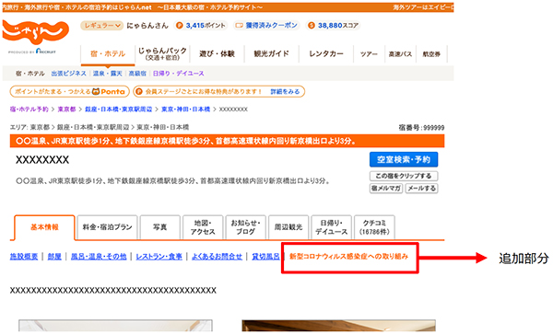
Task: Click the レストラン・食事 anchor link
Action: pyautogui.click(x=159, y=257)
